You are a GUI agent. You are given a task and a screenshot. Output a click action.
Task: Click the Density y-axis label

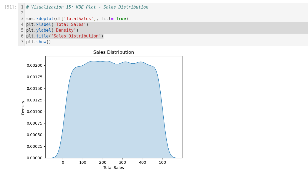23,108
